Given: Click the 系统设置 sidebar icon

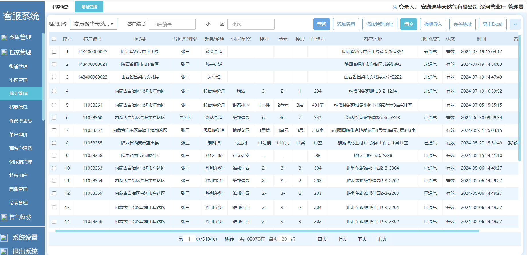Looking at the screenshot, I should pyautogui.click(x=4, y=238).
